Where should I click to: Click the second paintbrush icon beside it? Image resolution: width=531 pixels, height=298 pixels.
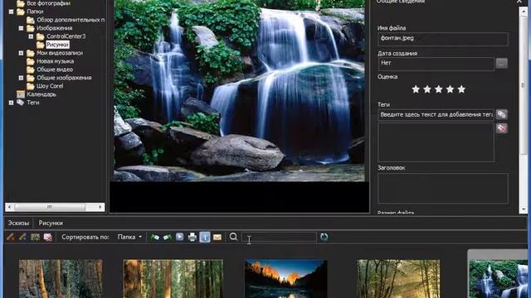point(22,238)
